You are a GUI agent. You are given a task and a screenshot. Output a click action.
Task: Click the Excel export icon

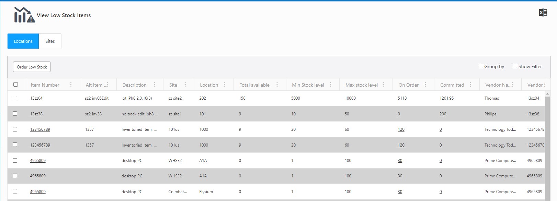pyautogui.click(x=543, y=13)
